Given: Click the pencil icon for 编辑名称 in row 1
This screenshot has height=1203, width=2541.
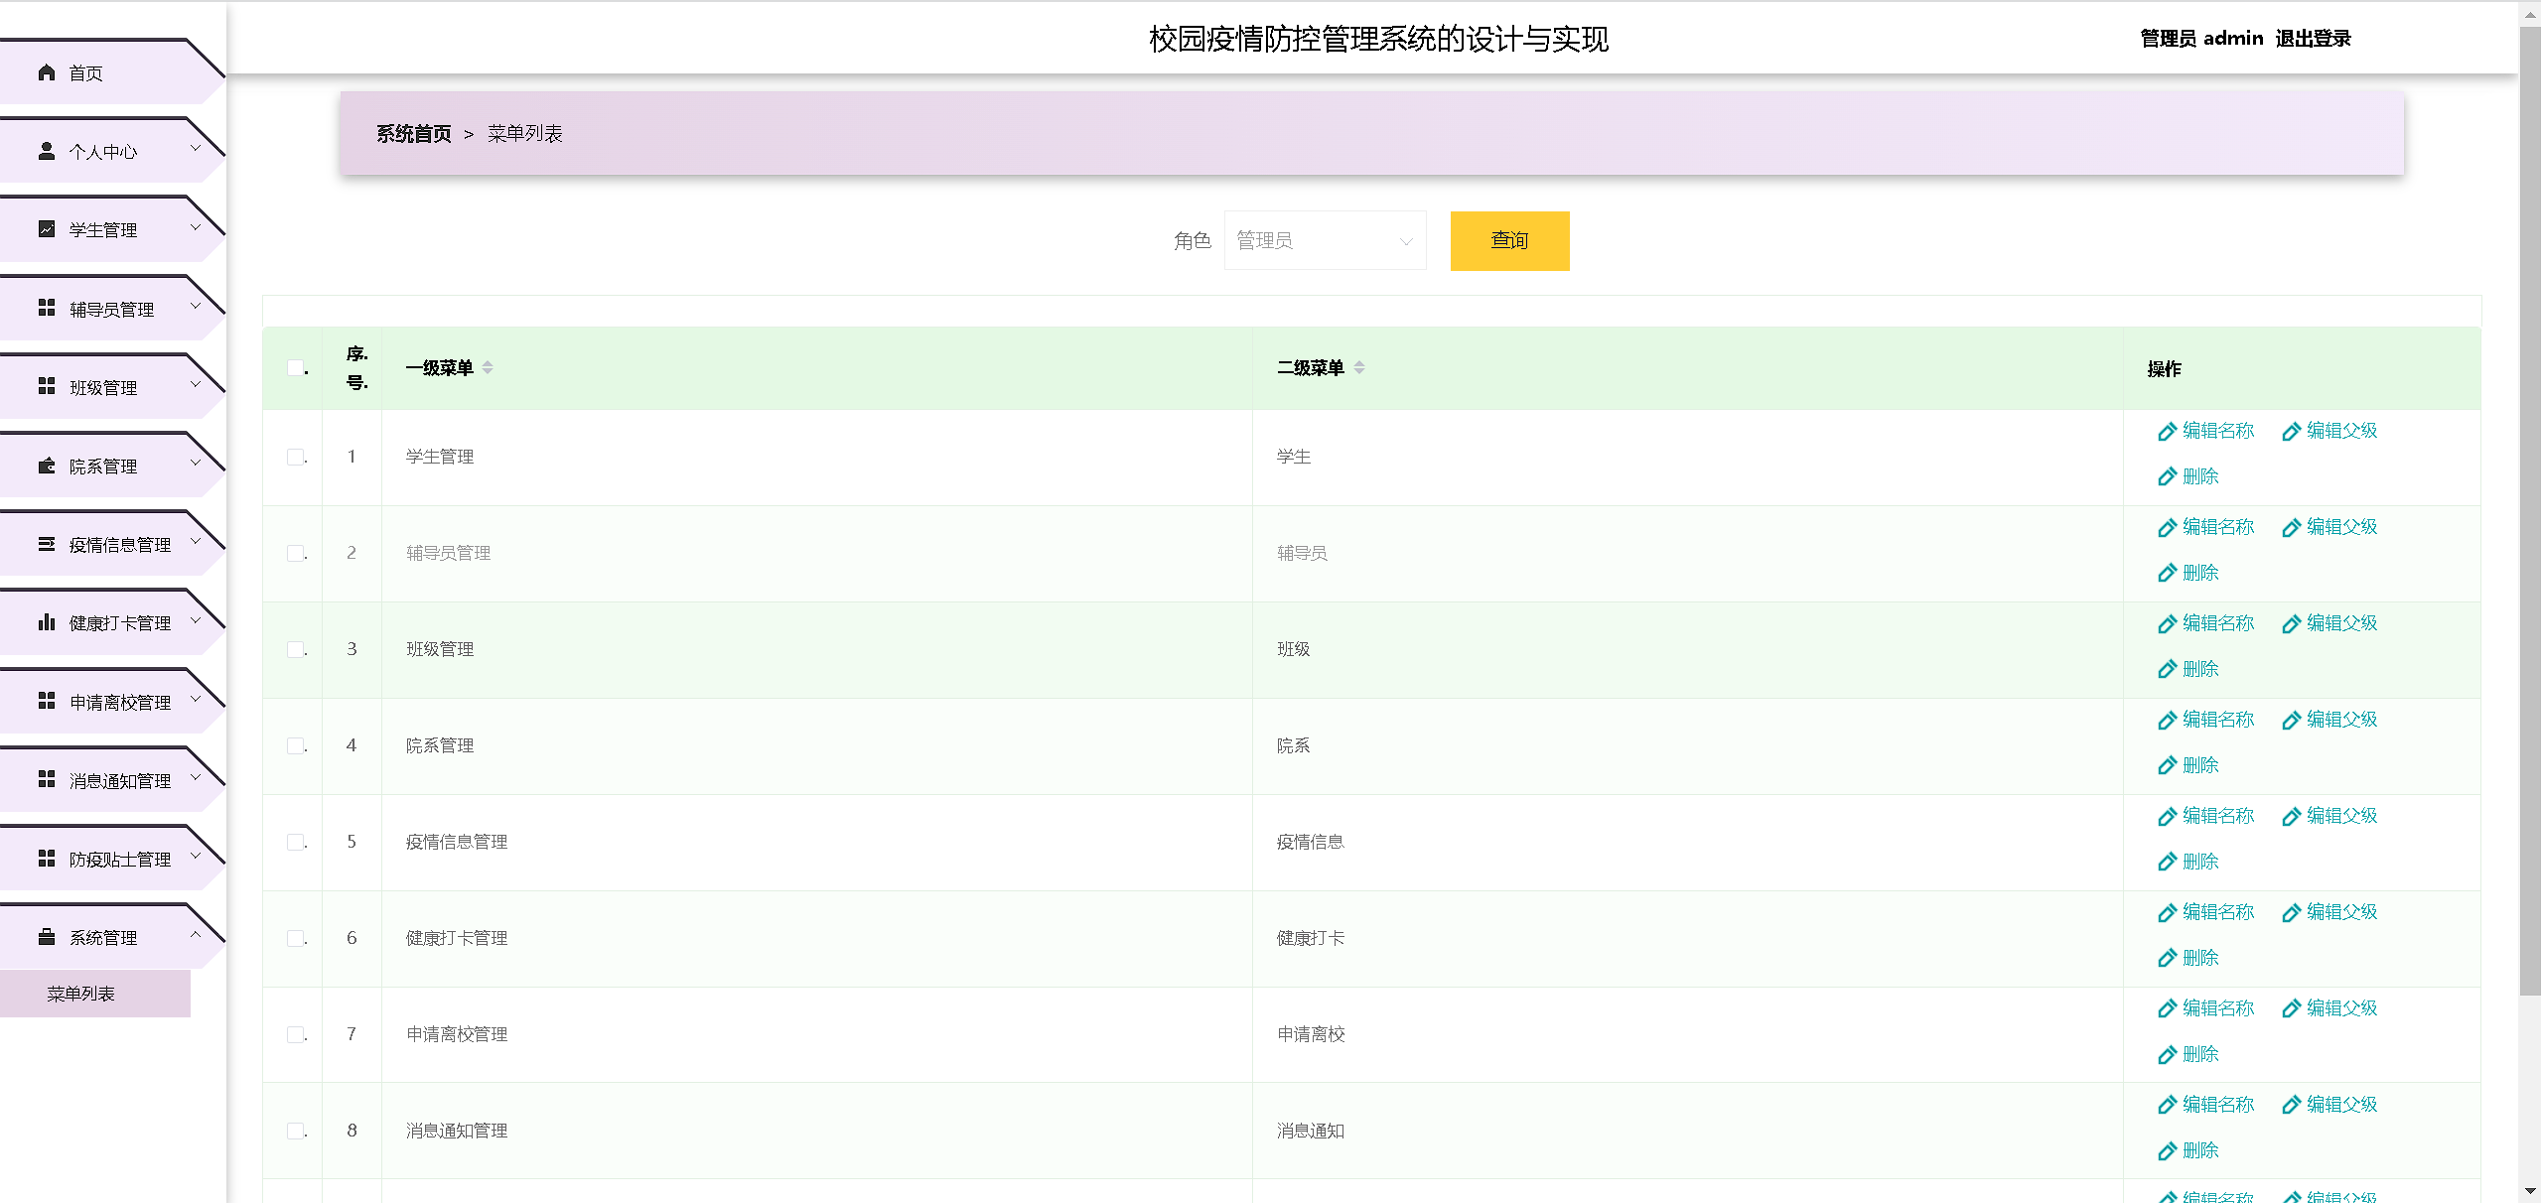Looking at the screenshot, I should click(x=2167, y=432).
